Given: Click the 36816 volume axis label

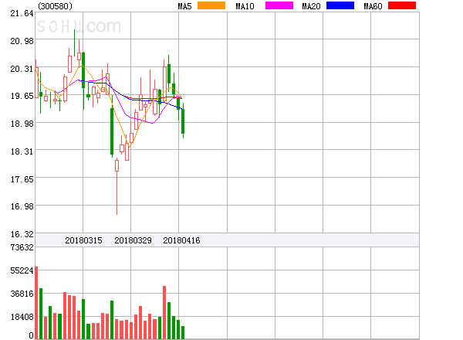Looking at the screenshot, I should pyautogui.click(x=22, y=294).
